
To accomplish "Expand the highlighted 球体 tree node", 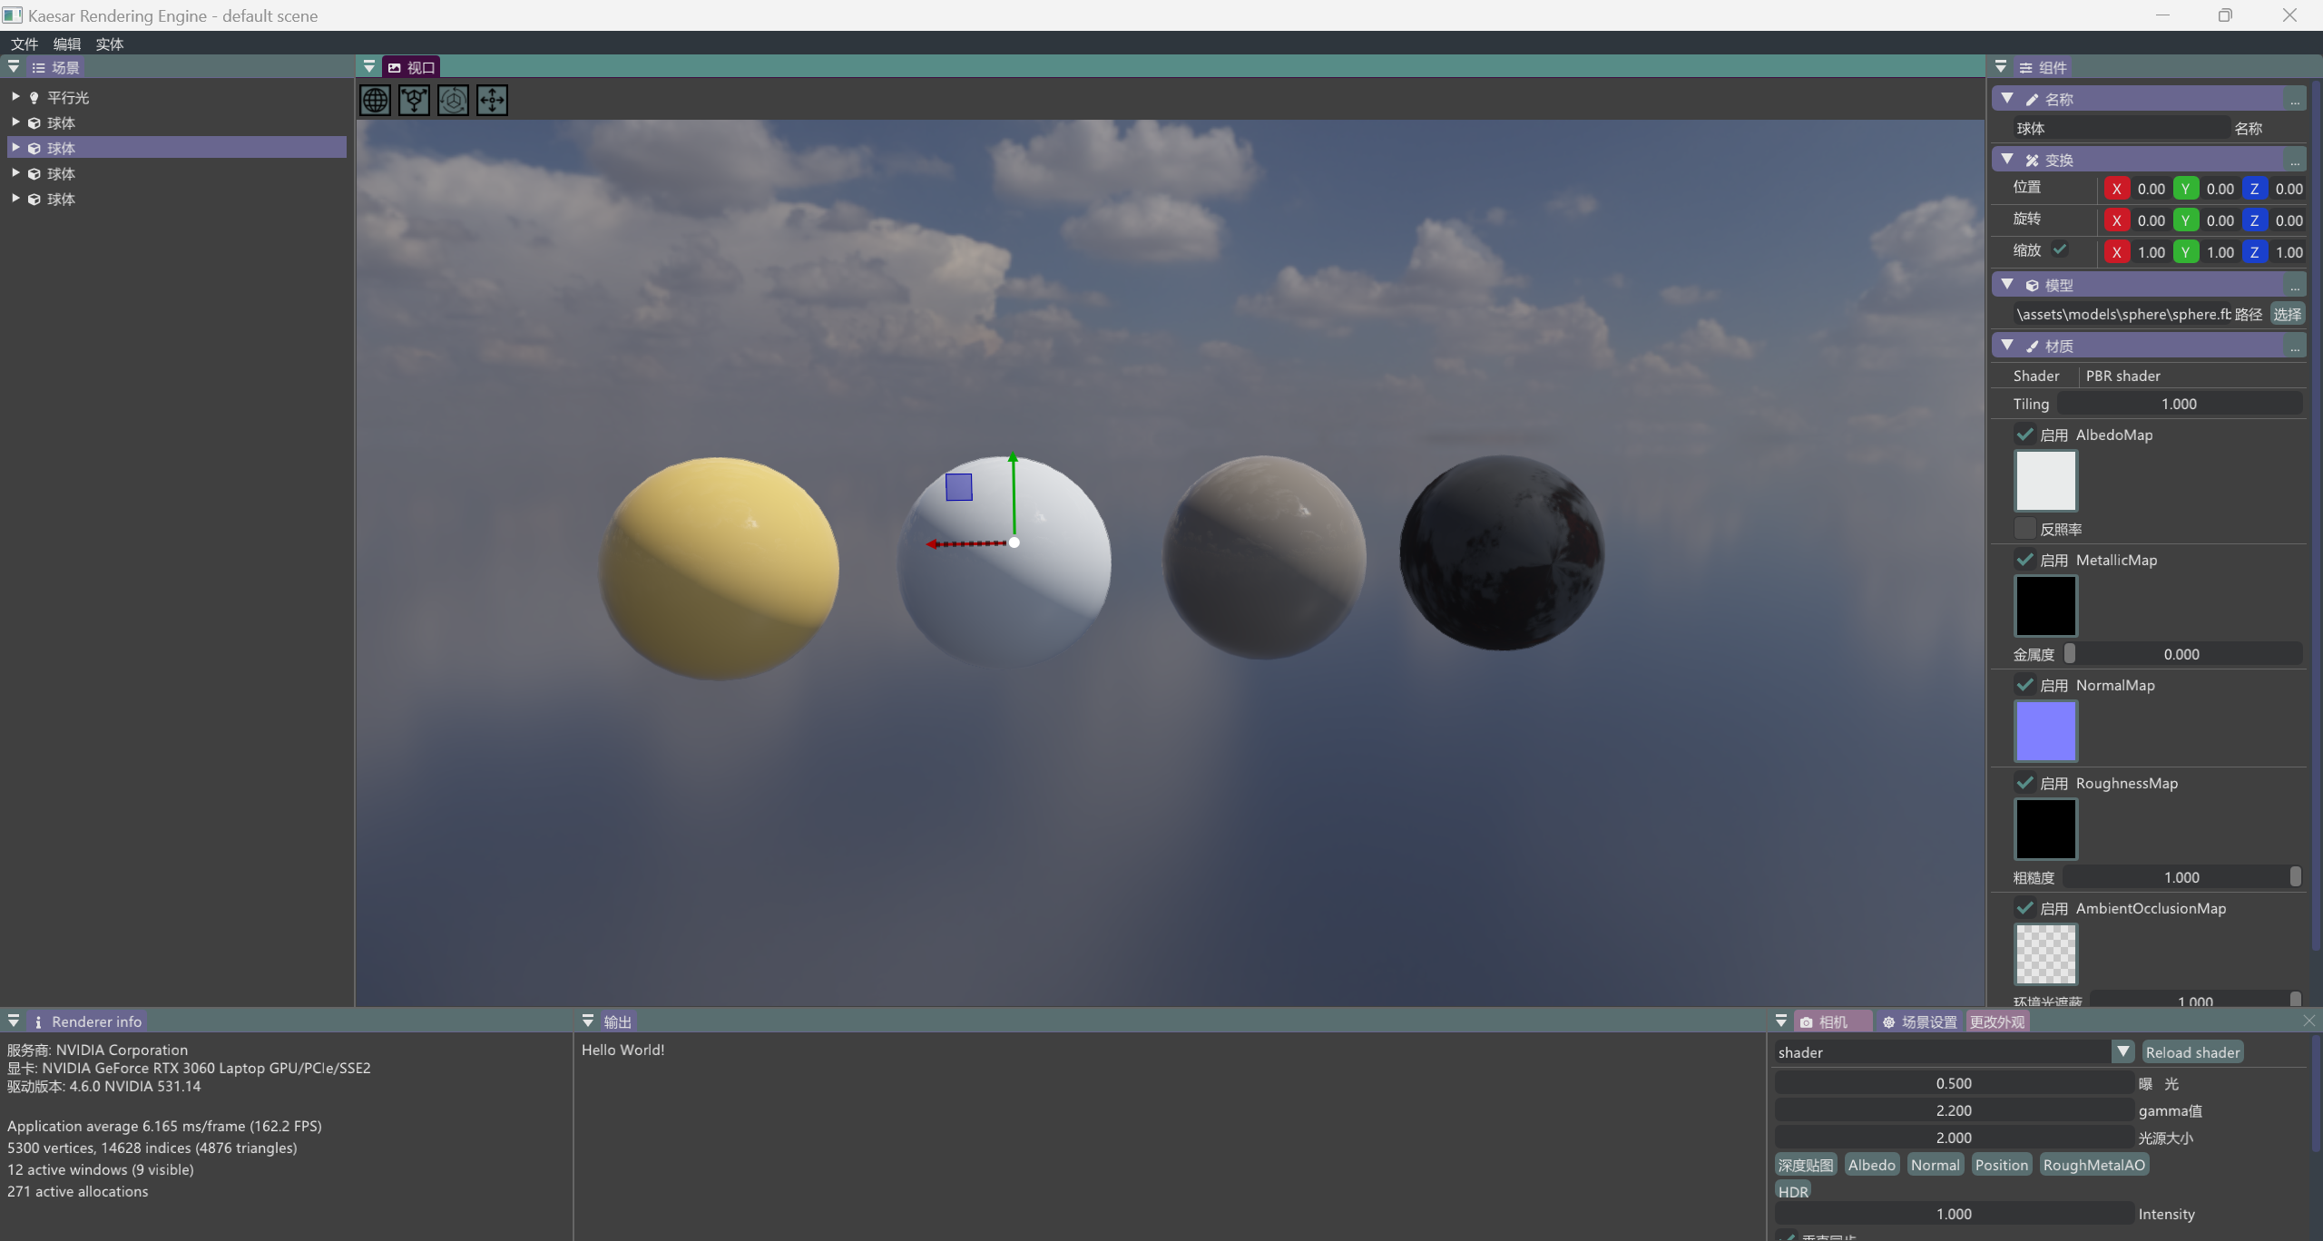I will click(15, 147).
